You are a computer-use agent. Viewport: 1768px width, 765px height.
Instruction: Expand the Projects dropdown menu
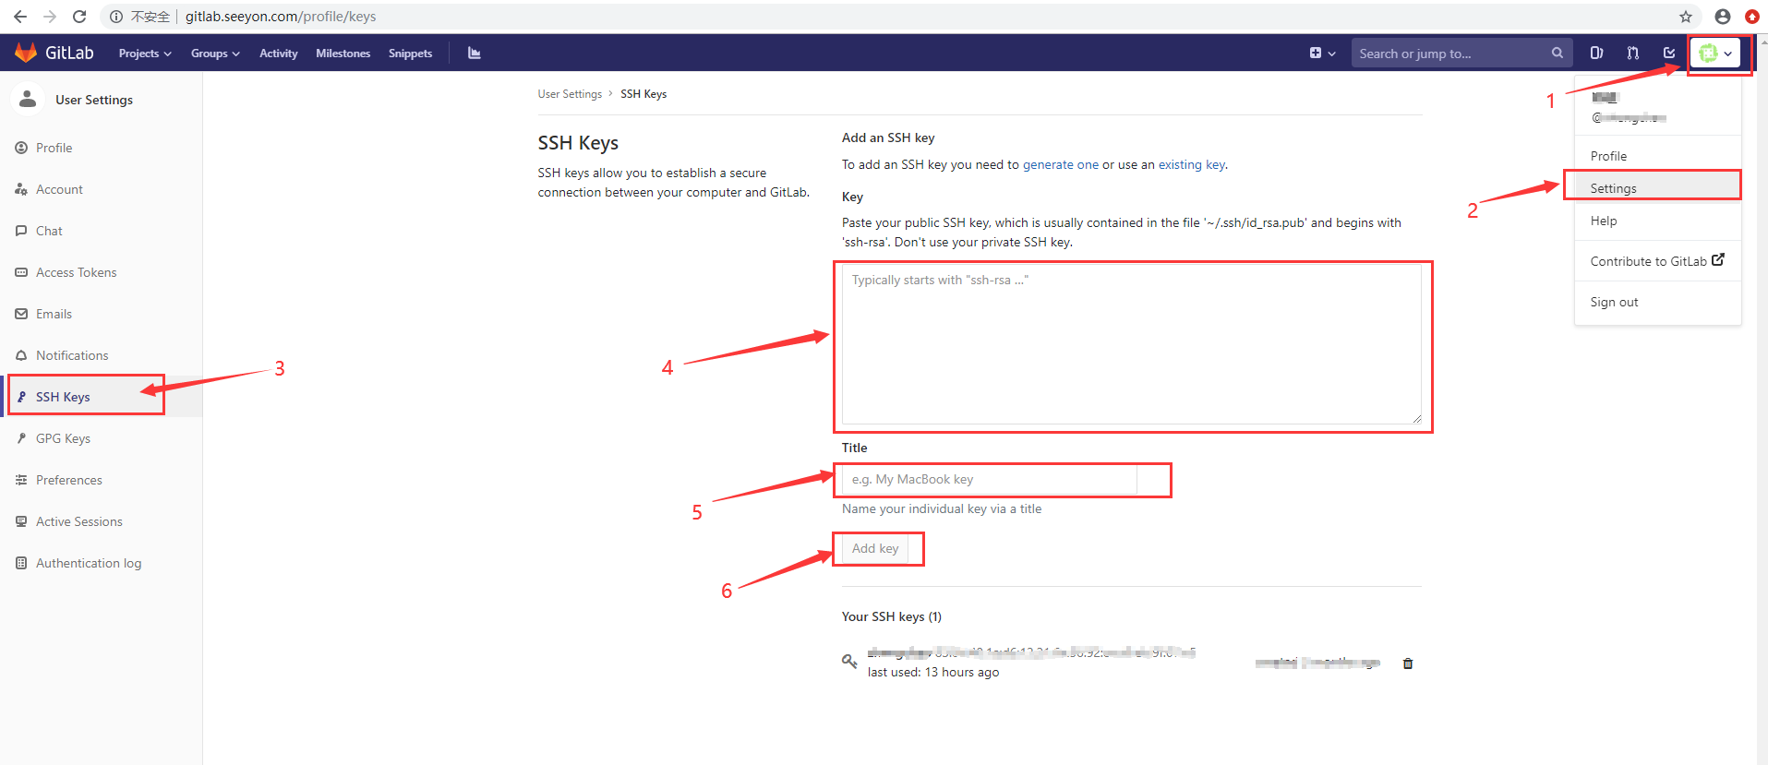pyautogui.click(x=144, y=54)
